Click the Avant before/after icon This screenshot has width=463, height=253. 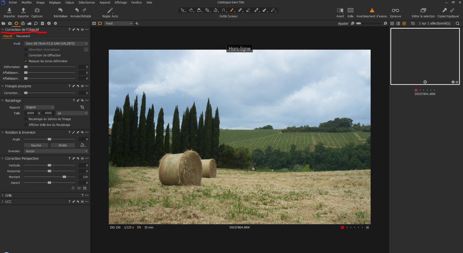point(340,10)
